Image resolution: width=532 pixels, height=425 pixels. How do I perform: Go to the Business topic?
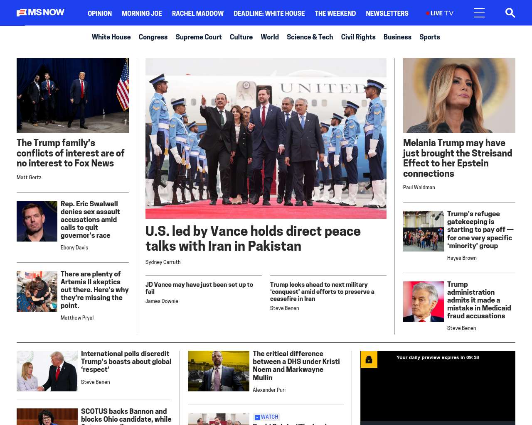(x=397, y=37)
